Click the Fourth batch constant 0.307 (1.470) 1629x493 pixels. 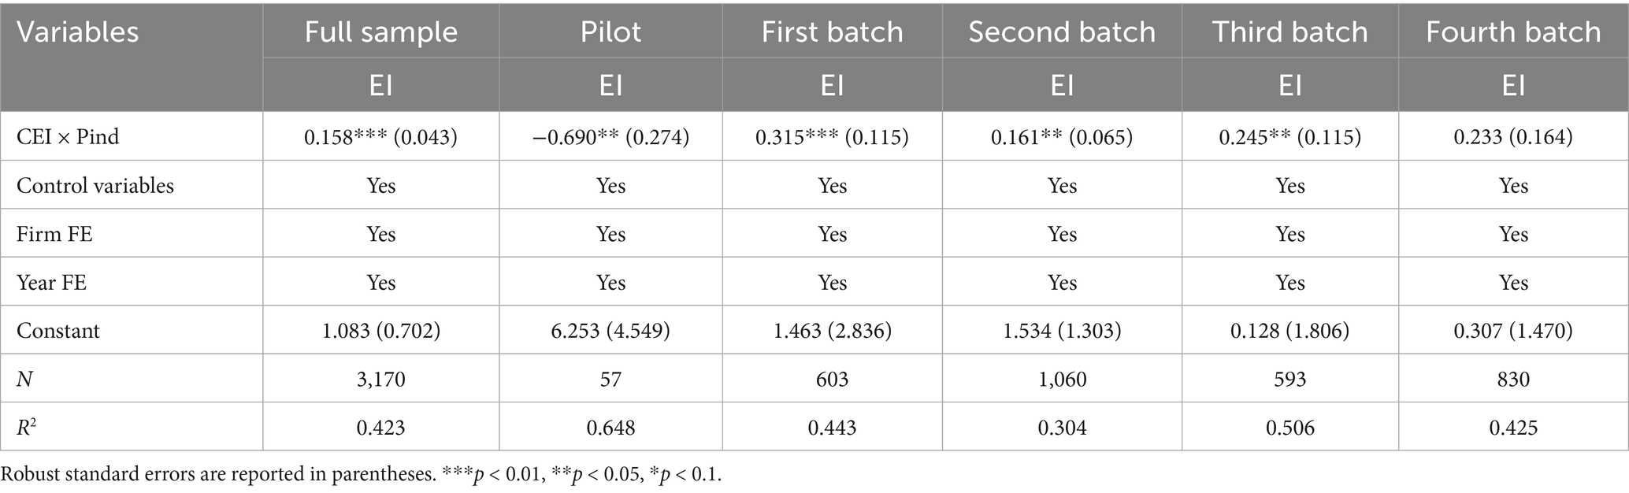tap(1513, 331)
